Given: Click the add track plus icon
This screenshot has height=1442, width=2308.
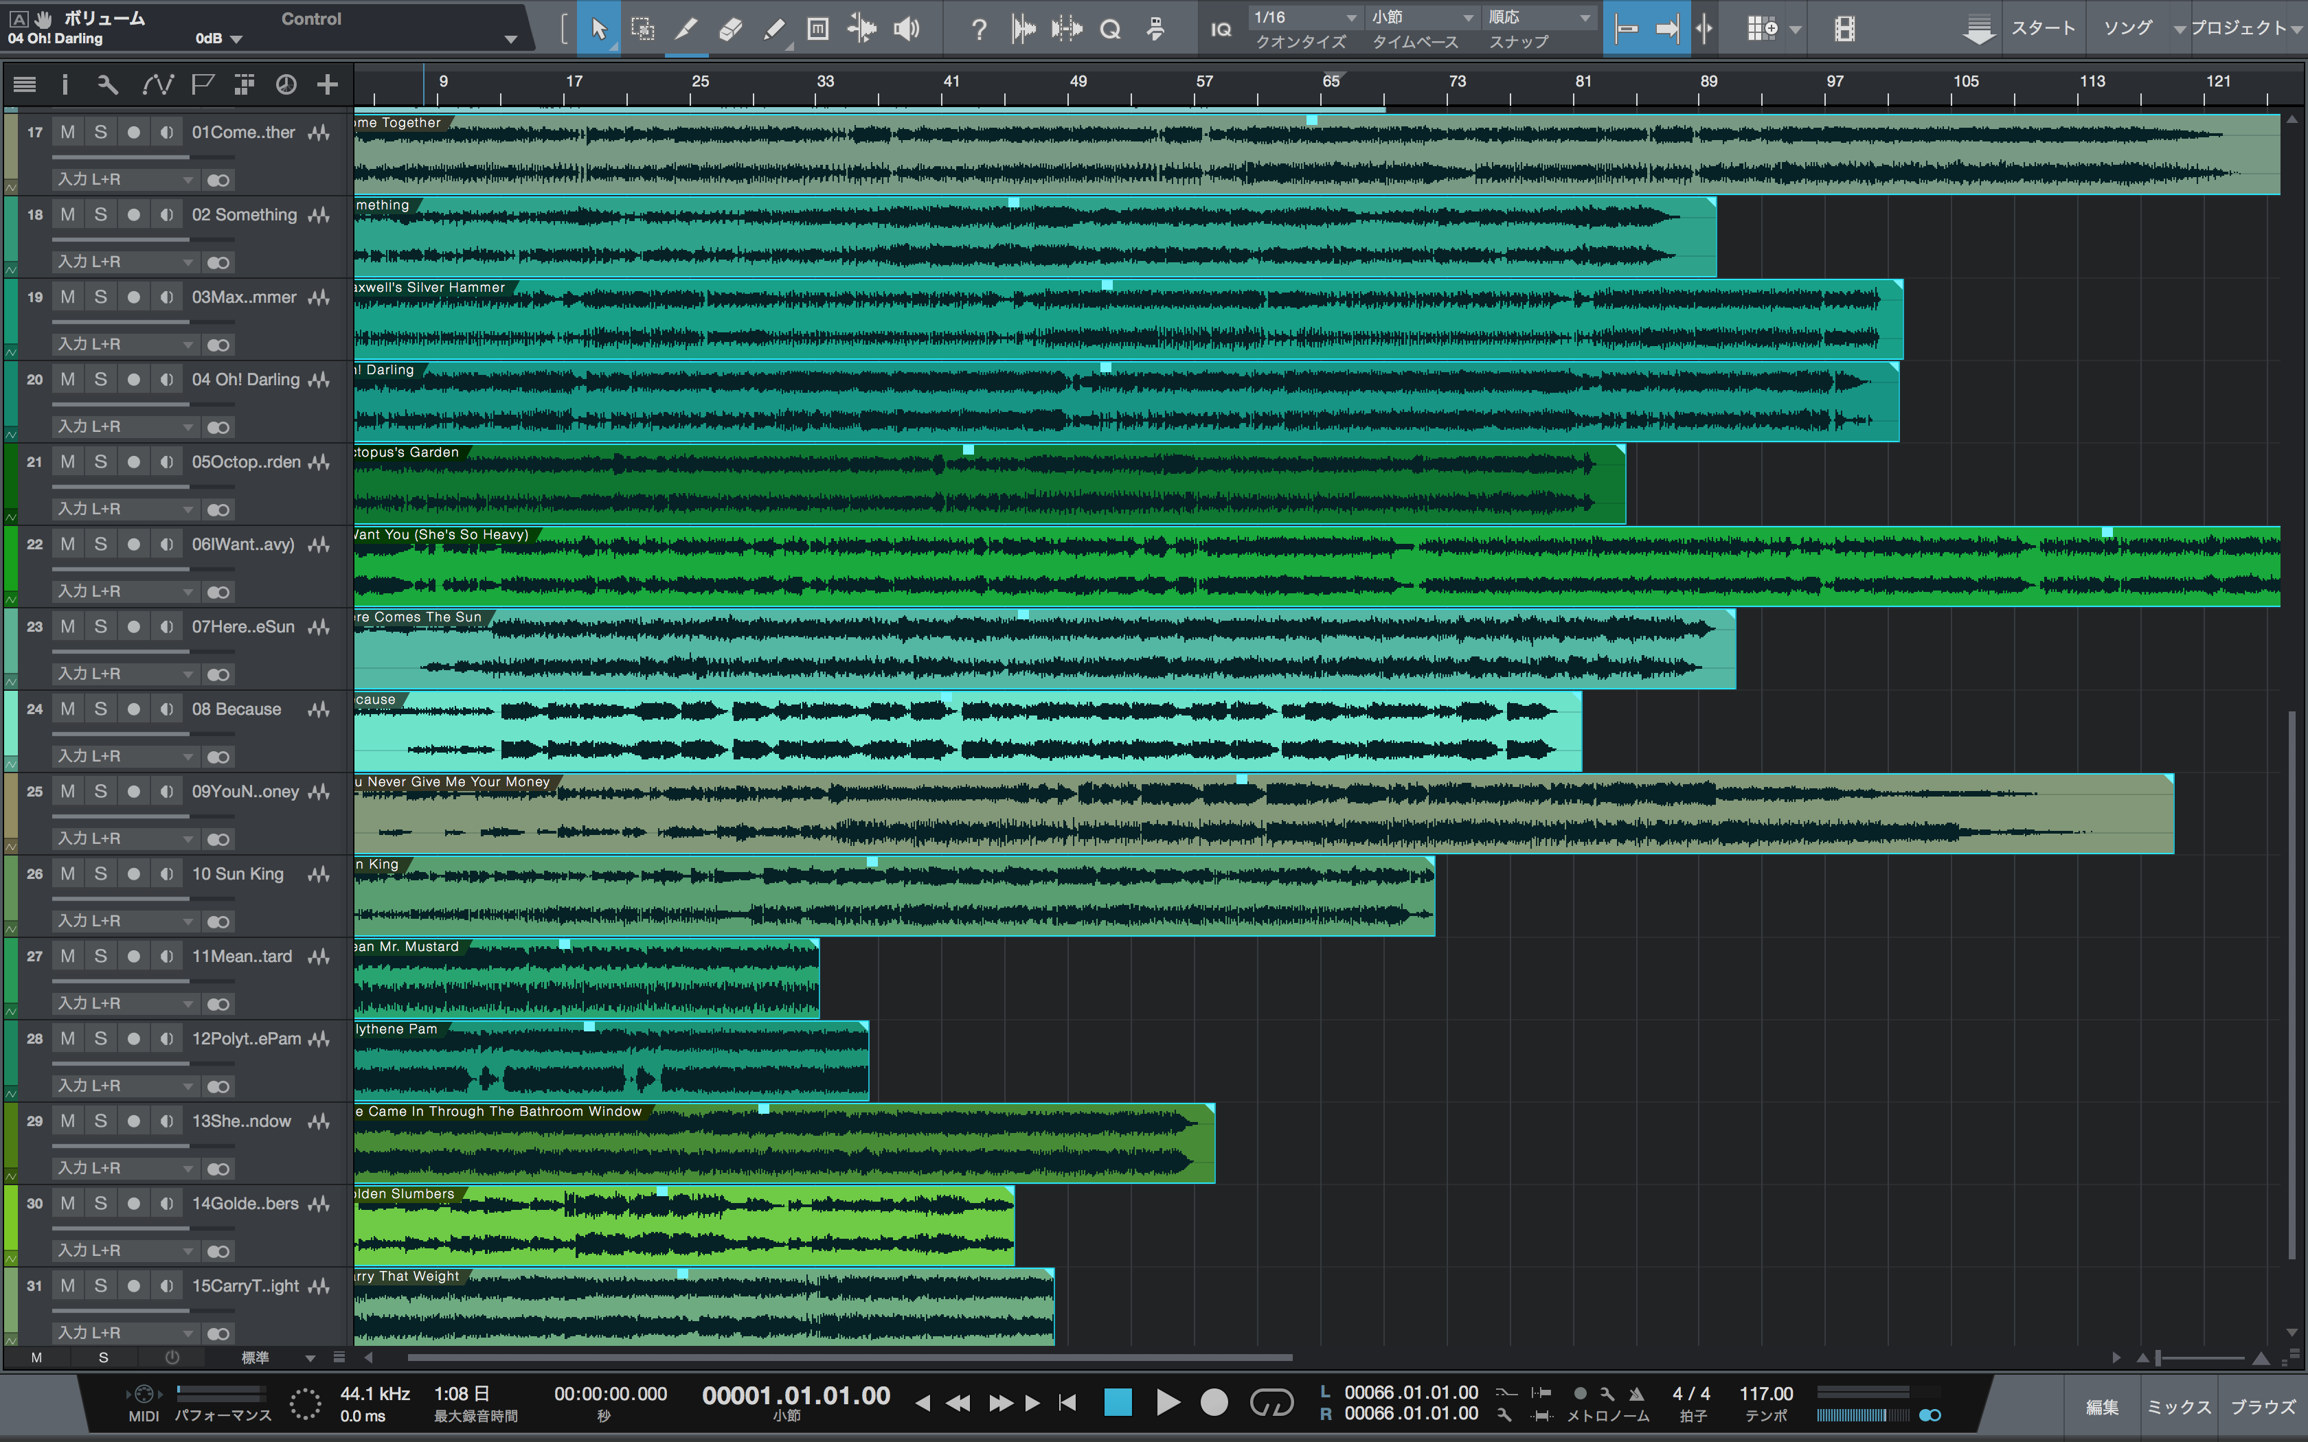Looking at the screenshot, I should [x=327, y=85].
